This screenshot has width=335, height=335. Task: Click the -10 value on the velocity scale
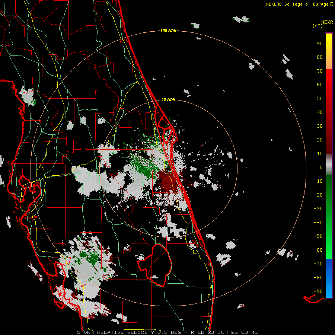pyautogui.click(x=318, y=181)
